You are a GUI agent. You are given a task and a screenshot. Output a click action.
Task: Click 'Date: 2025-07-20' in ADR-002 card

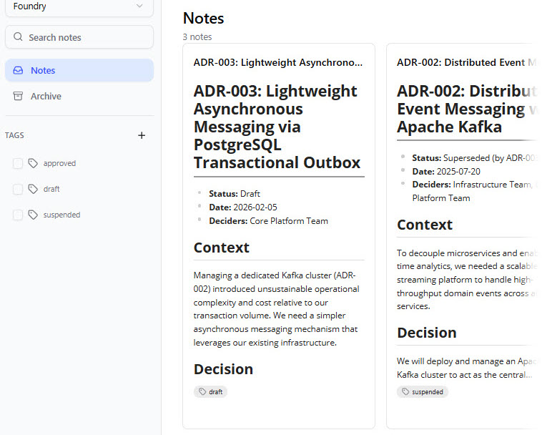click(446, 172)
